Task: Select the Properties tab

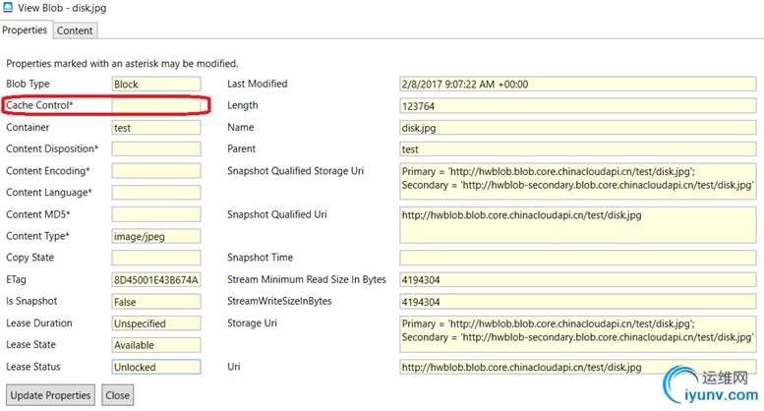Action: point(26,30)
